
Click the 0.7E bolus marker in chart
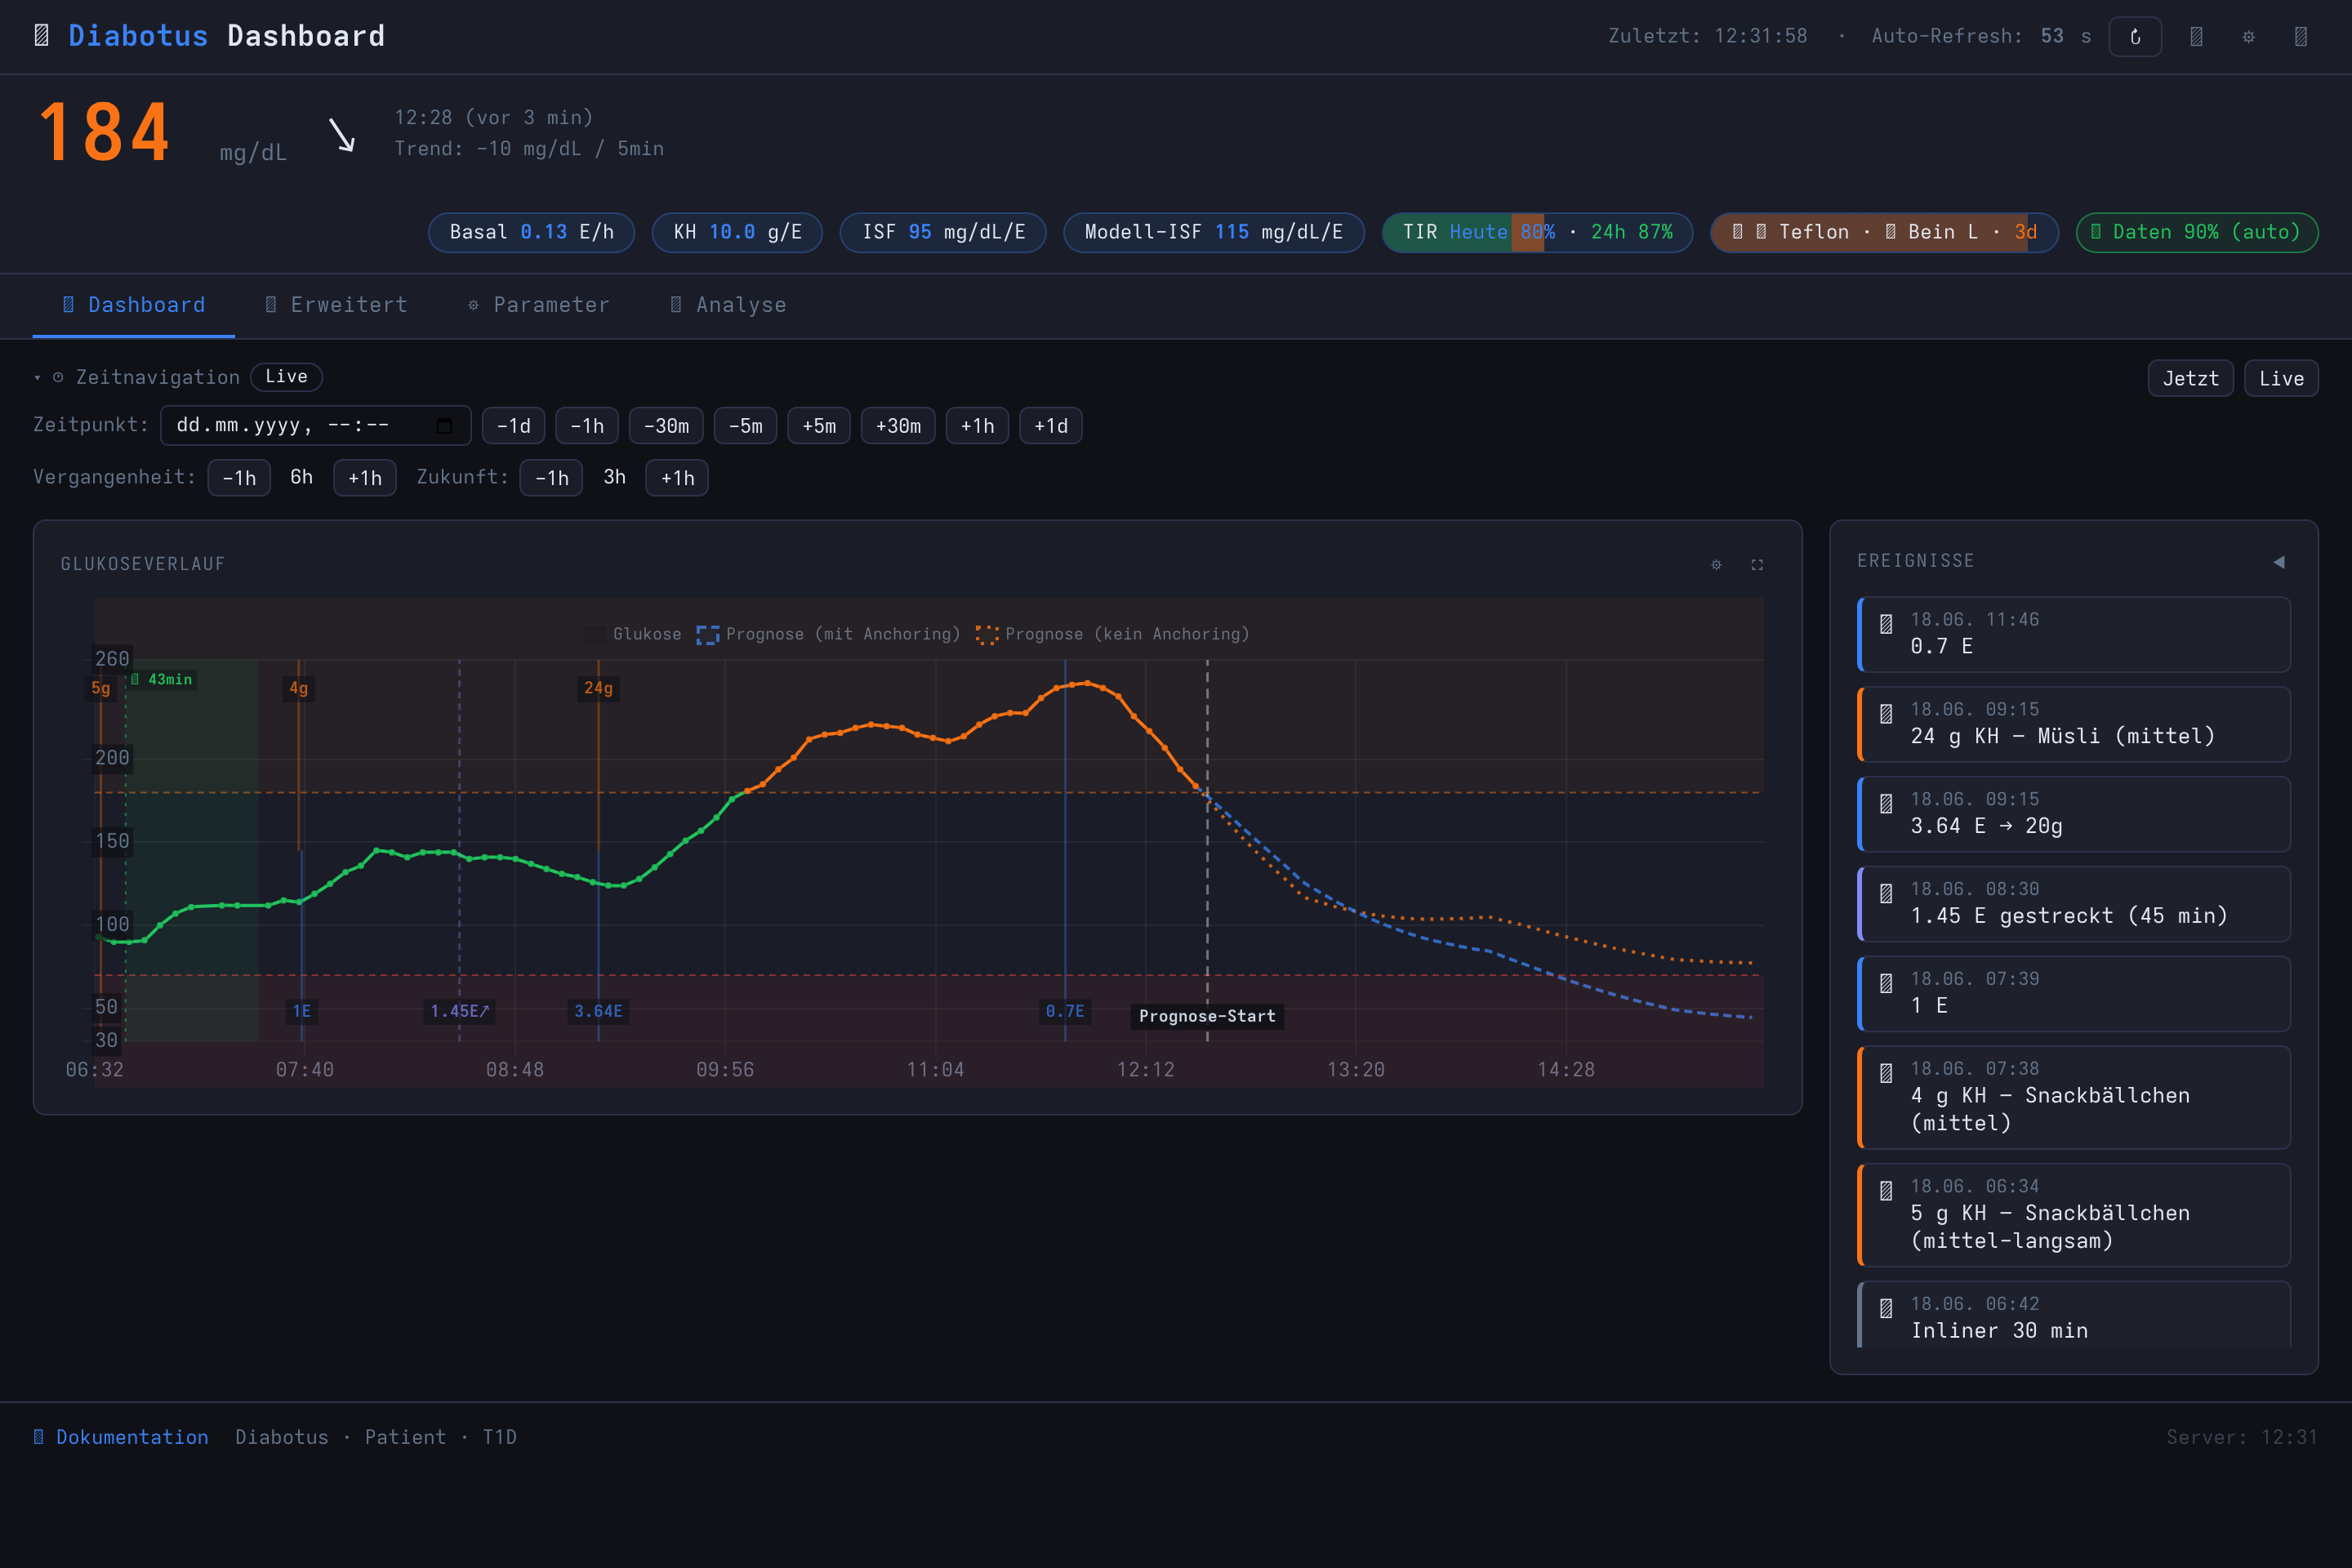click(x=1065, y=1011)
